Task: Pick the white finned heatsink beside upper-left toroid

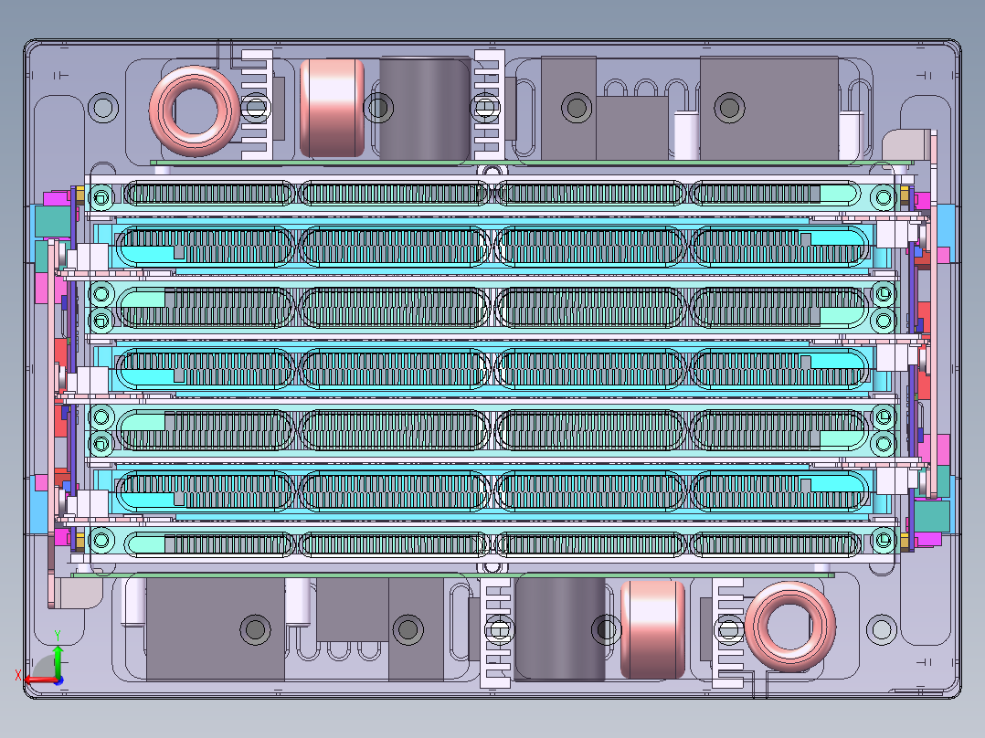Action: (258, 104)
